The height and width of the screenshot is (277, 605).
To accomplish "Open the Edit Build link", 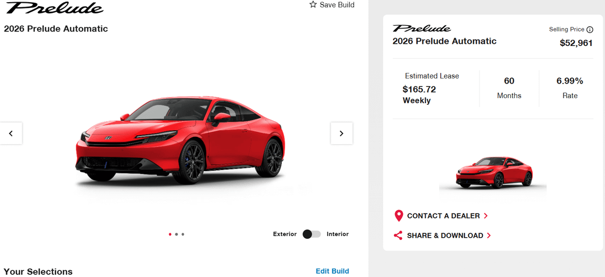I will (332, 271).
